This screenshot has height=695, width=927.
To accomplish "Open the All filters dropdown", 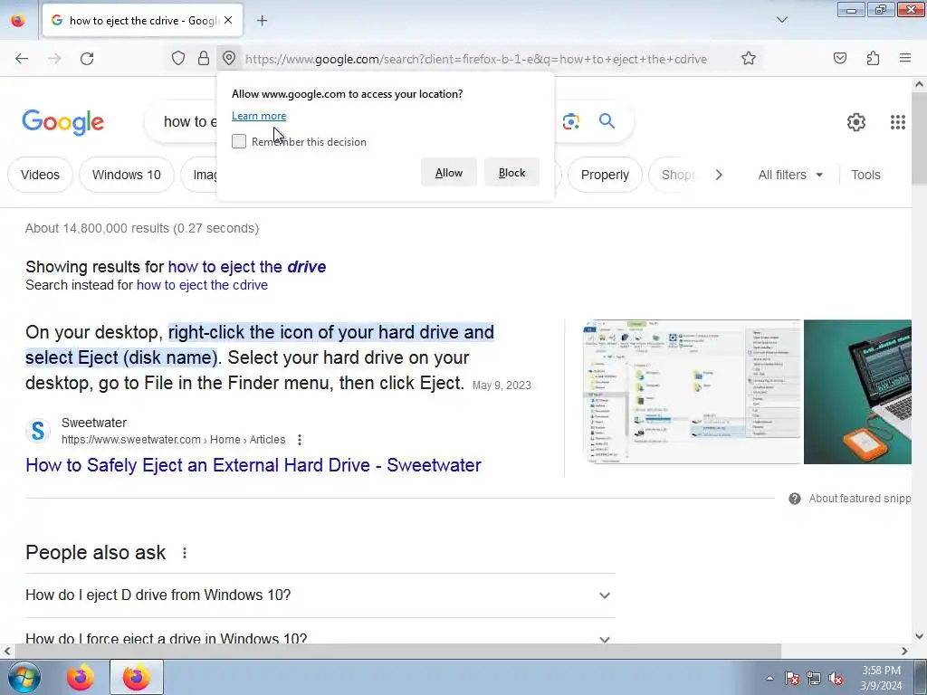I will pyautogui.click(x=790, y=175).
